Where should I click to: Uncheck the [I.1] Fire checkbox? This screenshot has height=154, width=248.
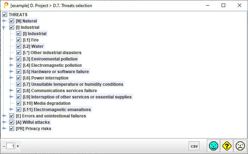19,40
